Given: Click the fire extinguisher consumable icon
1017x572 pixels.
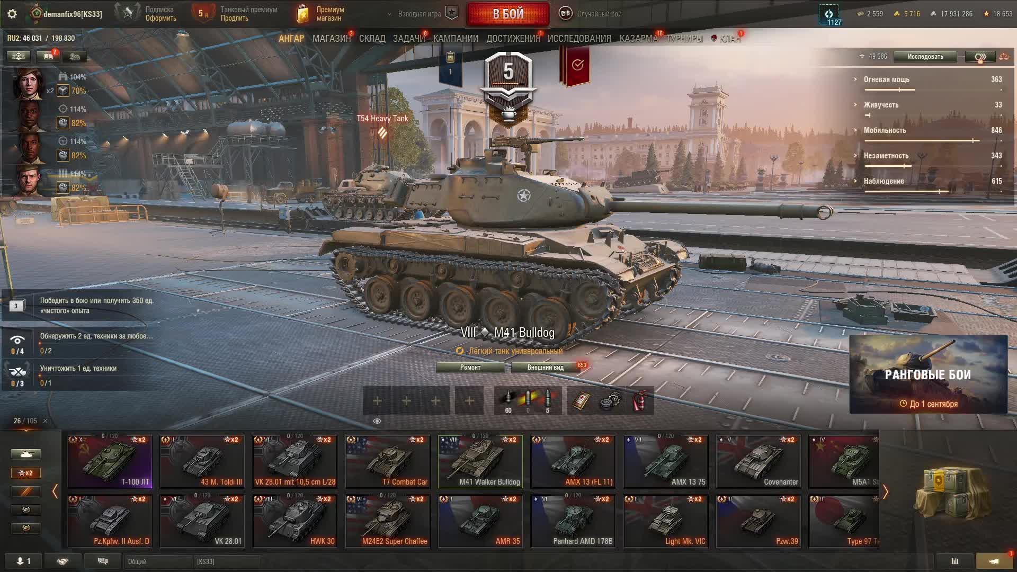Looking at the screenshot, I should click(639, 401).
